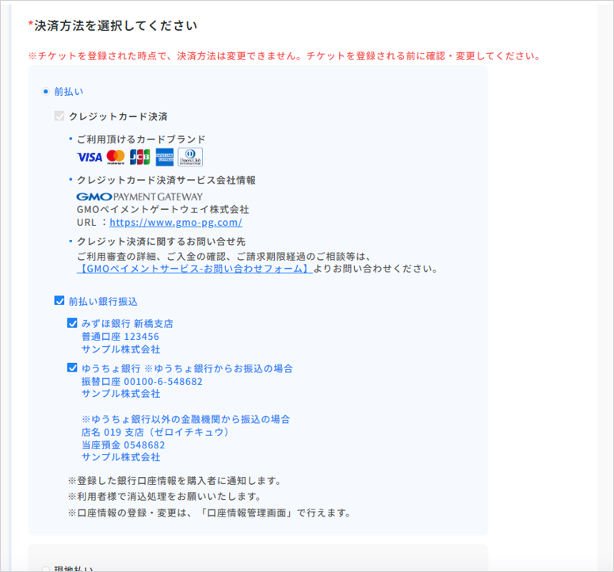Click the Diners Club card logo
The height and width of the screenshot is (572, 614).
[x=190, y=157]
